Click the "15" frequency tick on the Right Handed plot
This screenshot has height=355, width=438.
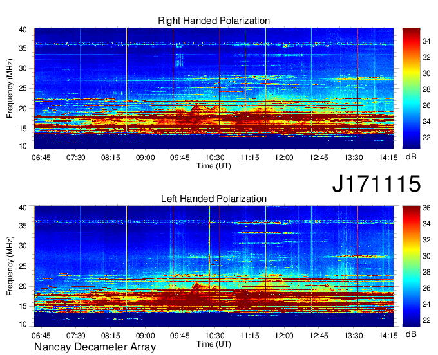click(23, 129)
